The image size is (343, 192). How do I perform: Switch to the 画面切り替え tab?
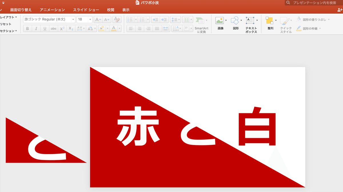click(x=21, y=10)
